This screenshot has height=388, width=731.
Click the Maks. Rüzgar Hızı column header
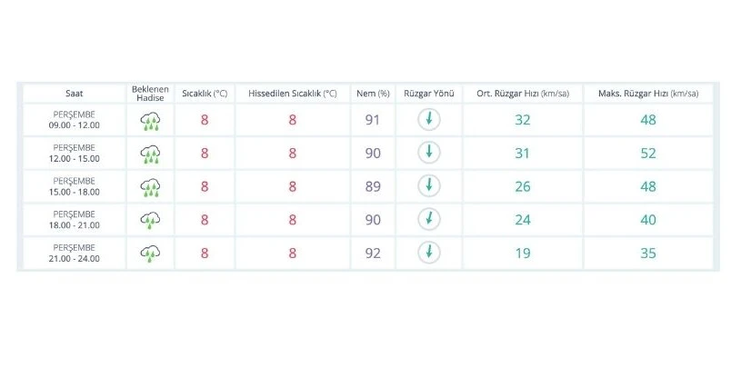click(x=647, y=94)
